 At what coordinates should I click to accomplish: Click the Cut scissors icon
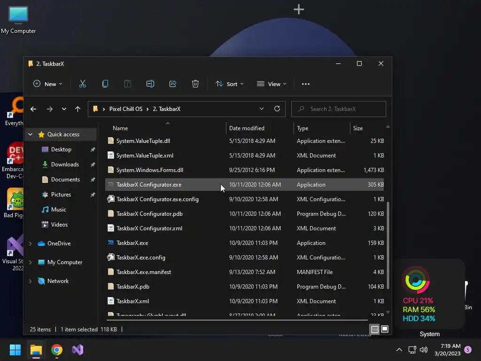click(x=83, y=84)
